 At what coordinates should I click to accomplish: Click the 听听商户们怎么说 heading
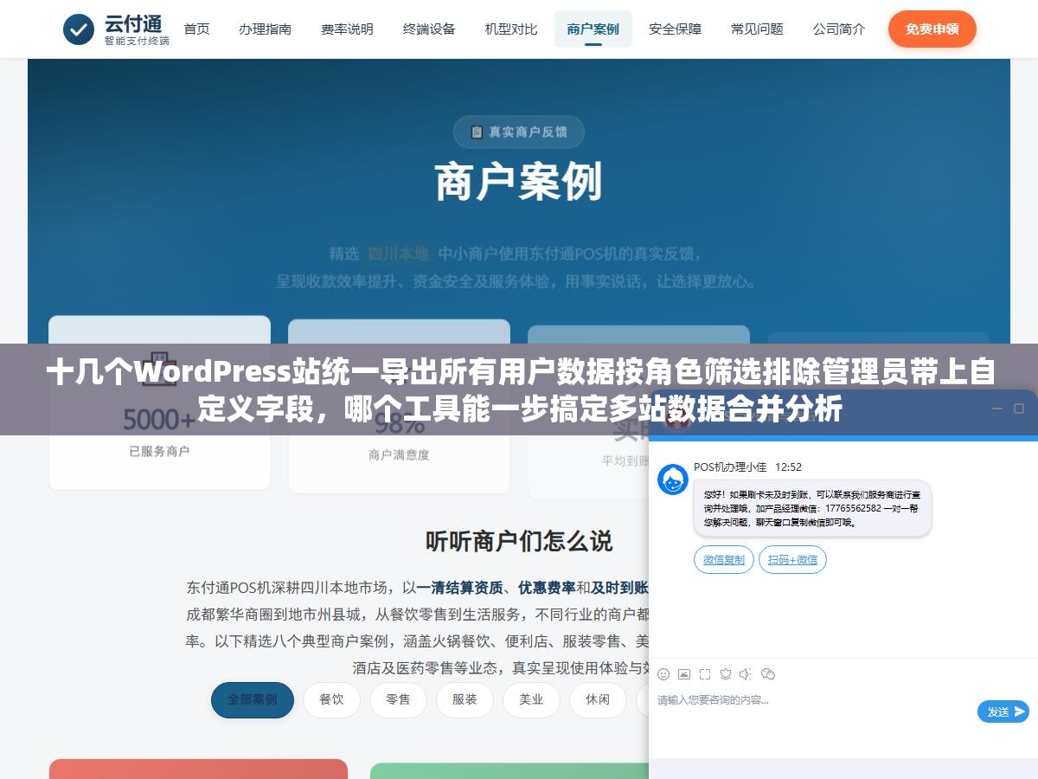[x=519, y=542]
